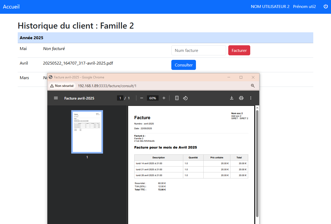Click the PDF zoom in plus button
The width and height of the screenshot is (331, 224).
point(164,98)
